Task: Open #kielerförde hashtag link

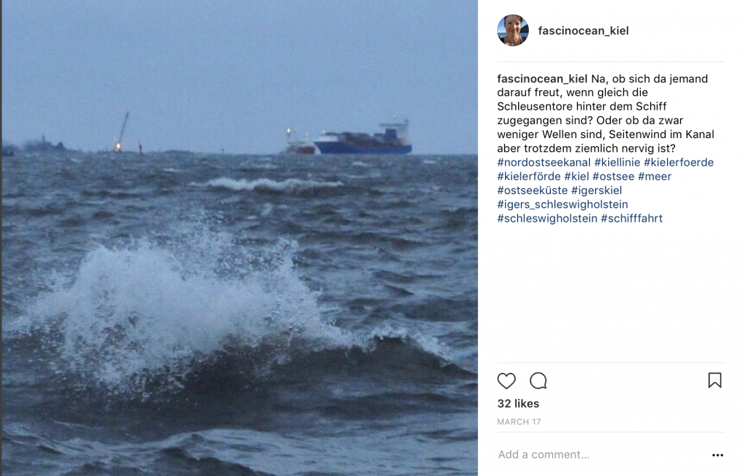Action: [529, 177]
